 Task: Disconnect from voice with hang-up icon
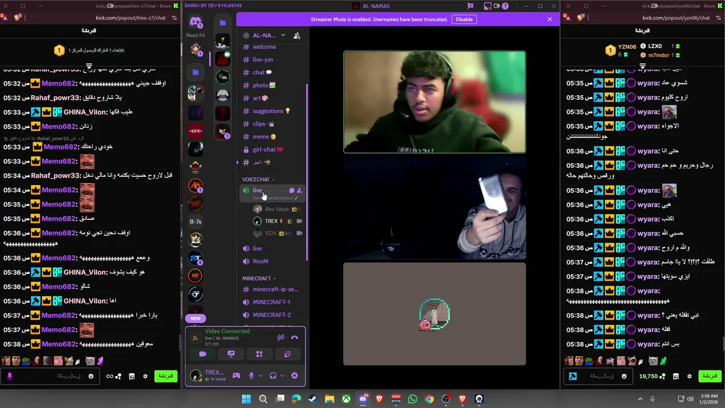(x=295, y=338)
